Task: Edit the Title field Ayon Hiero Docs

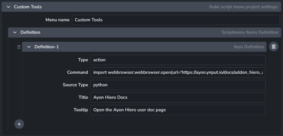Action: pos(178,97)
